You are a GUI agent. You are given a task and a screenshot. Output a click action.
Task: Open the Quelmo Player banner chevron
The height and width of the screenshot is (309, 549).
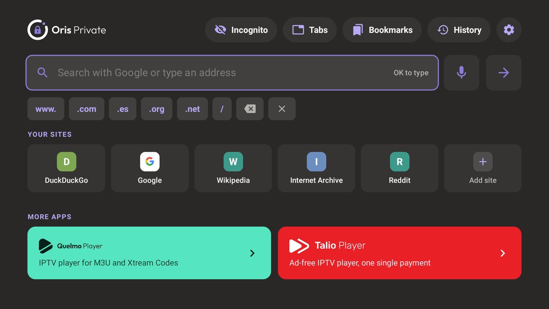pyautogui.click(x=252, y=253)
